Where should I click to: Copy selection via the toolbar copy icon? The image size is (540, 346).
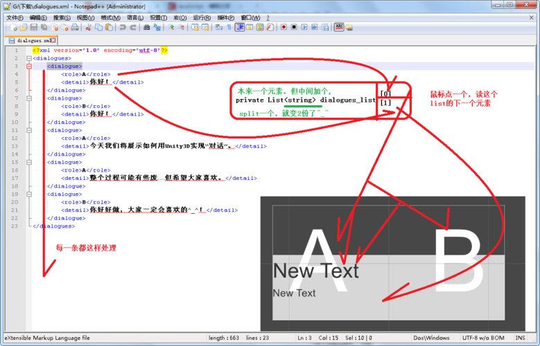pyautogui.click(x=98, y=27)
